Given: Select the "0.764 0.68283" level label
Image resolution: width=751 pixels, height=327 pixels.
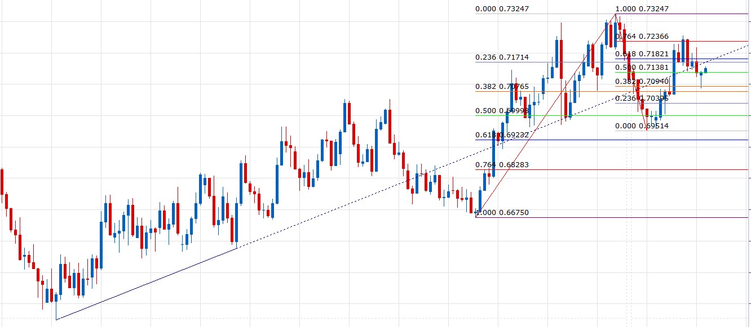Looking at the screenshot, I should (x=502, y=165).
